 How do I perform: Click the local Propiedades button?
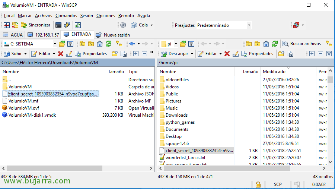tap(91, 54)
